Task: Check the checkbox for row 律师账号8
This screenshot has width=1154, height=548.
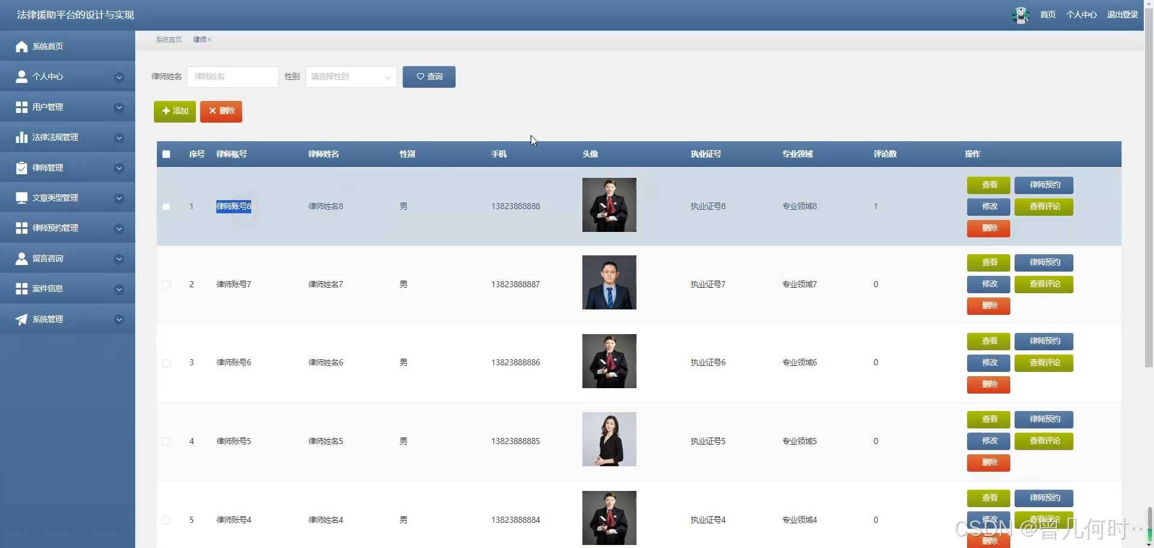Action: coord(166,207)
